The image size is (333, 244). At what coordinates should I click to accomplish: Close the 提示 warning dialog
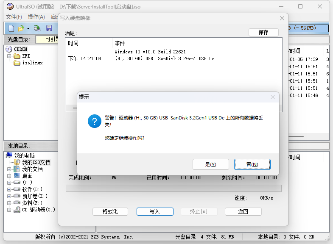tap(273, 97)
